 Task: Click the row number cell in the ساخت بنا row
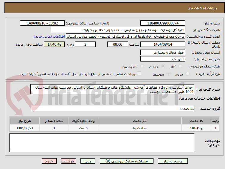215,128
